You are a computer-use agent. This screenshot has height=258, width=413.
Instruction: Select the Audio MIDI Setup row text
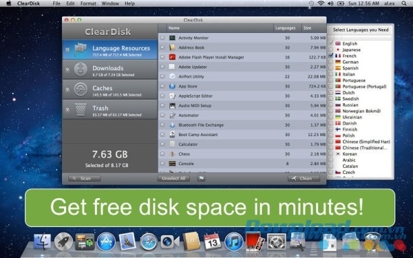coord(195,105)
